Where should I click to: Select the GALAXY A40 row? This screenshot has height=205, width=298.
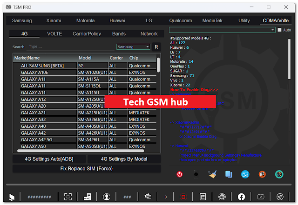pyautogui.click(x=88, y=126)
